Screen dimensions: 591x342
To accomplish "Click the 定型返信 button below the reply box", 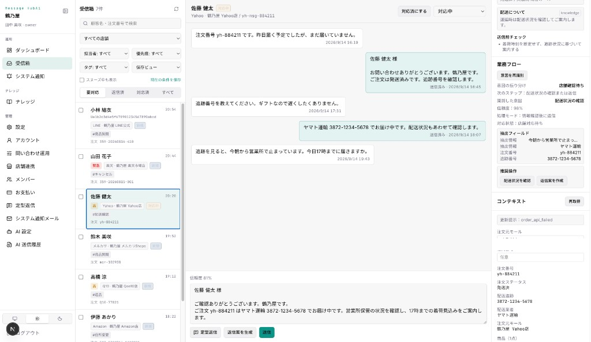I will [205, 332].
